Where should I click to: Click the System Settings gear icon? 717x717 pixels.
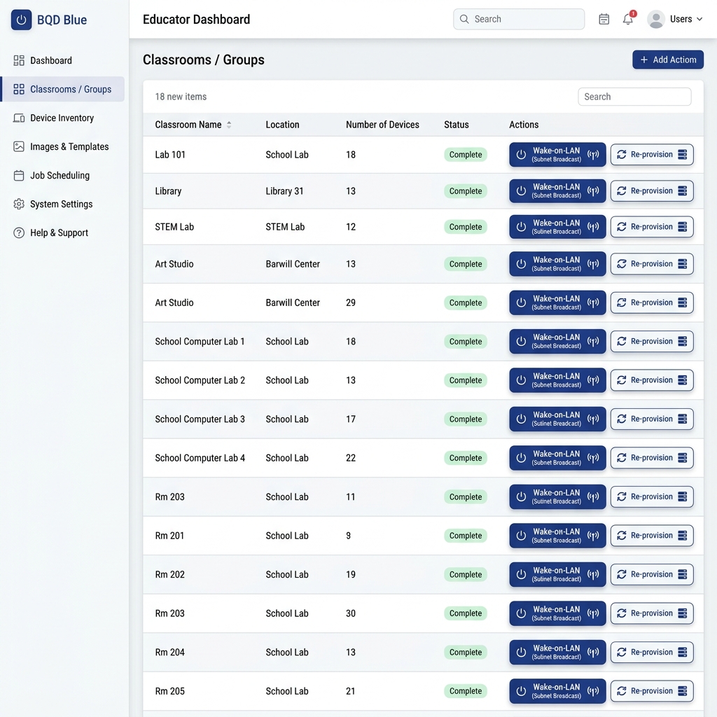click(19, 204)
